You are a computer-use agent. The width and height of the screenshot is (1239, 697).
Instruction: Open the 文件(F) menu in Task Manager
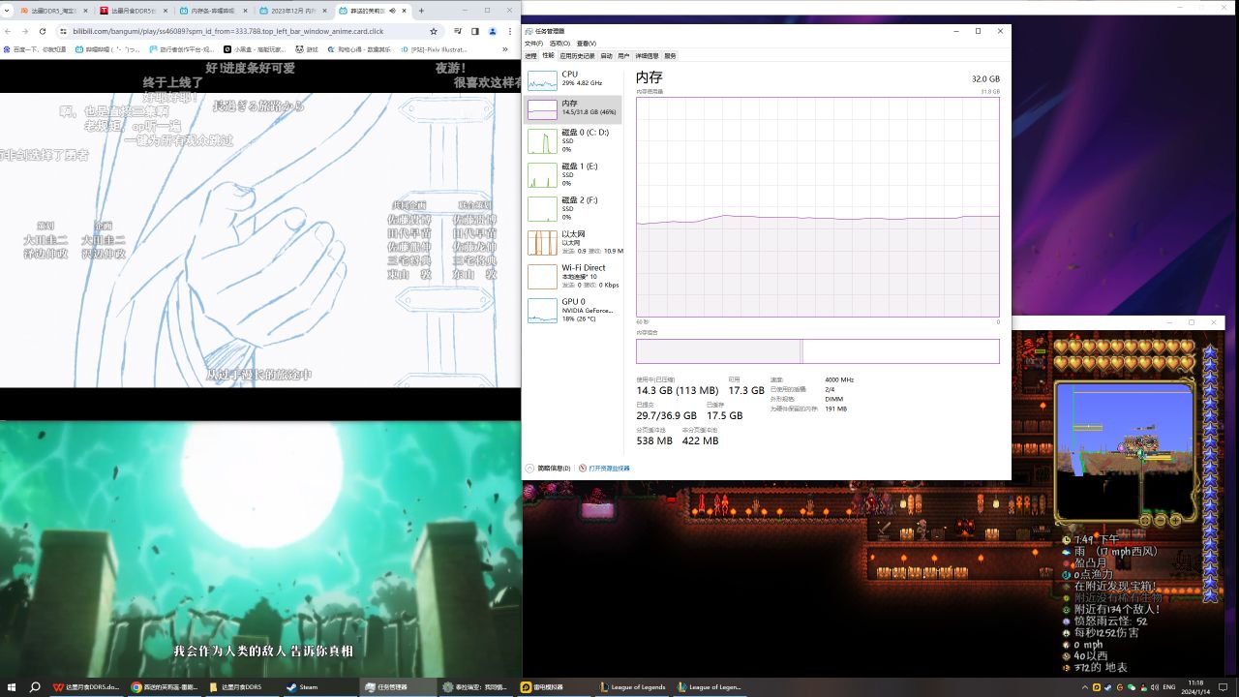click(x=533, y=44)
